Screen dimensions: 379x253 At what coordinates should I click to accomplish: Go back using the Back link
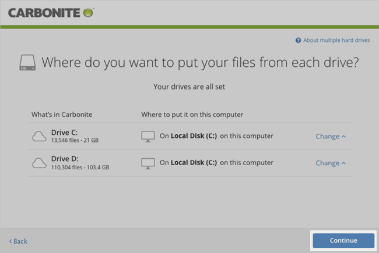18,241
